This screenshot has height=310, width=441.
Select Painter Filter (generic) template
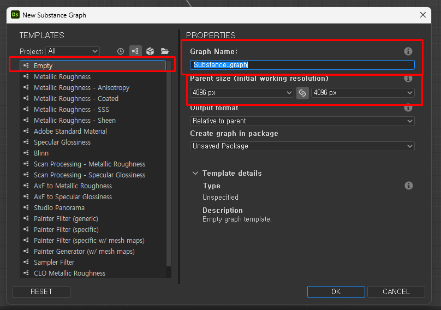(x=93, y=218)
